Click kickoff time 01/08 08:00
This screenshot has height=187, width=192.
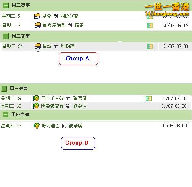174,126
